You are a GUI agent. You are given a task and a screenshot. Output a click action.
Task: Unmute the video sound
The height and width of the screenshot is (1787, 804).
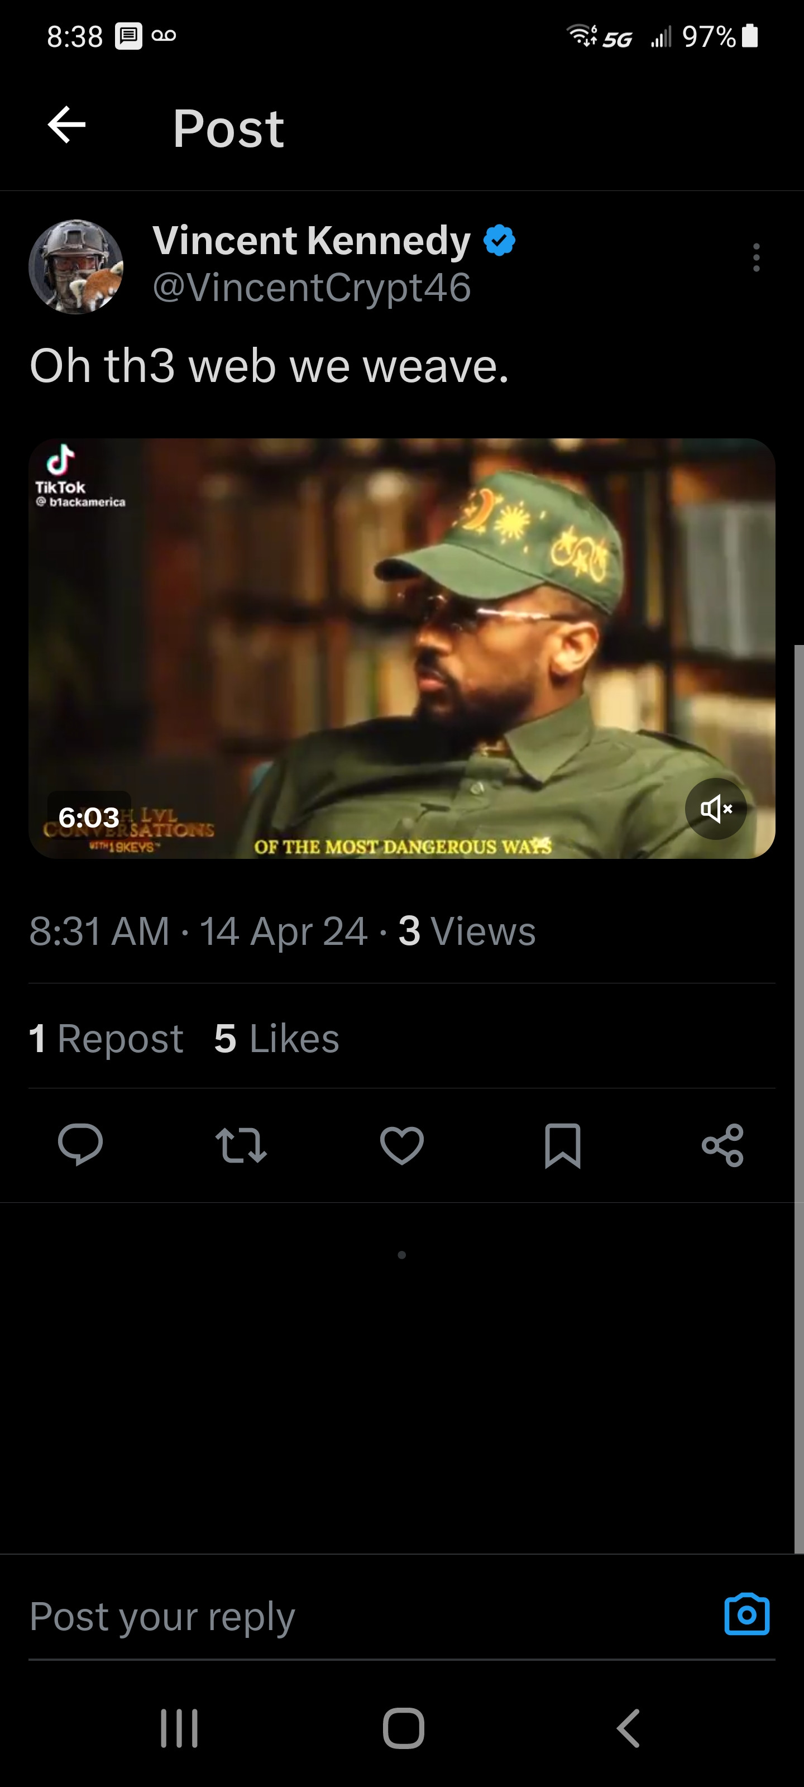point(715,809)
